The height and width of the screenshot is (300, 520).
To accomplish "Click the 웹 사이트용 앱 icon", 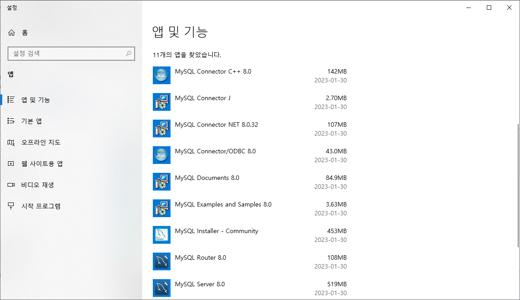I will (x=11, y=164).
